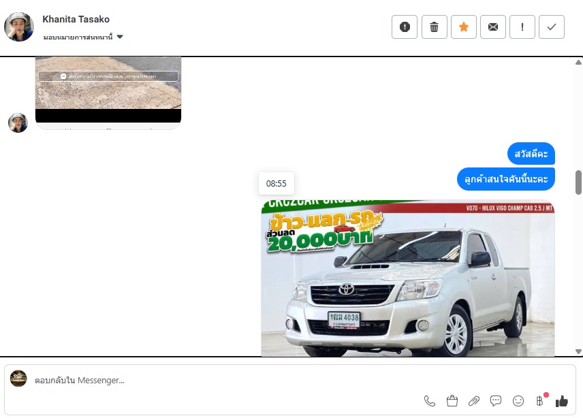Open the emoji picker smiley icon

[x=518, y=401]
